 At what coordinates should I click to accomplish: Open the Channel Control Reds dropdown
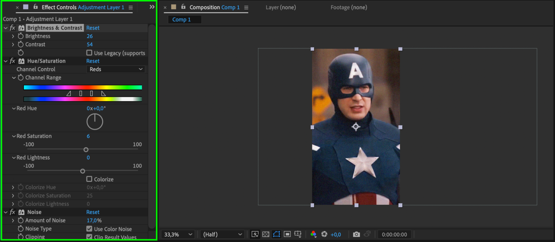(116, 69)
